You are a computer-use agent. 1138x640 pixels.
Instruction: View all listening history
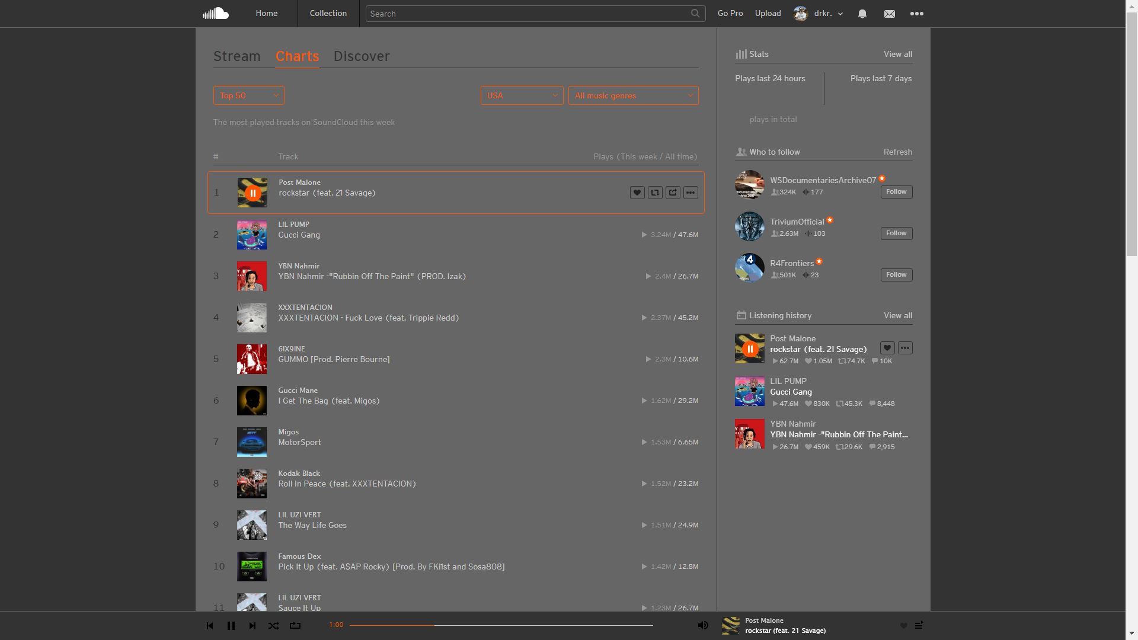pyautogui.click(x=897, y=315)
